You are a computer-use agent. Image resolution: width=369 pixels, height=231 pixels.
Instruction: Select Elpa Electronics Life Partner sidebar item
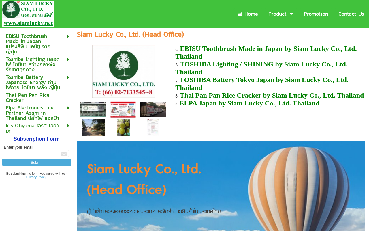click(x=33, y=113)
